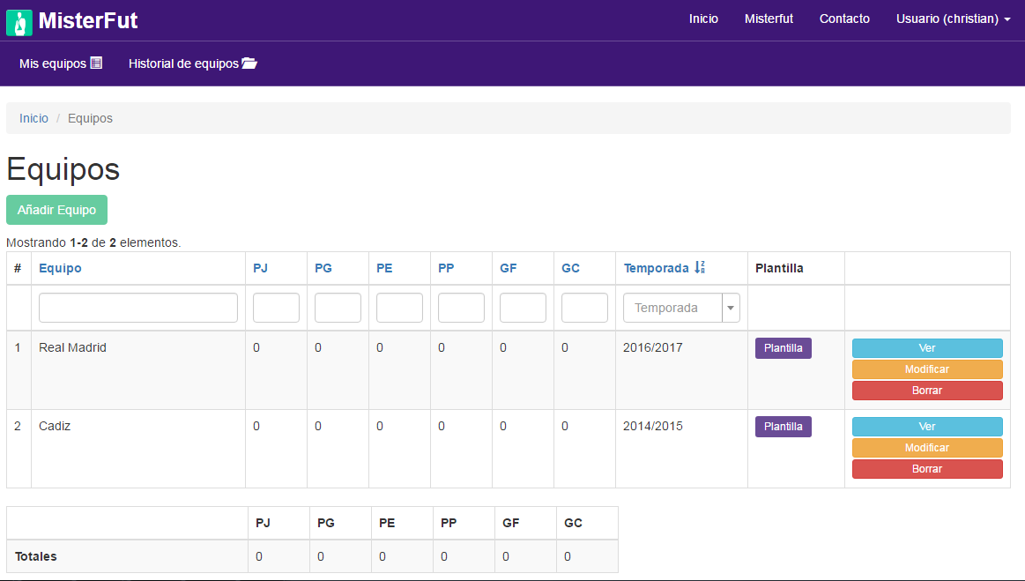Focus the Equipo filter input
1025x581 pixels.
click(x=138, y=308)
